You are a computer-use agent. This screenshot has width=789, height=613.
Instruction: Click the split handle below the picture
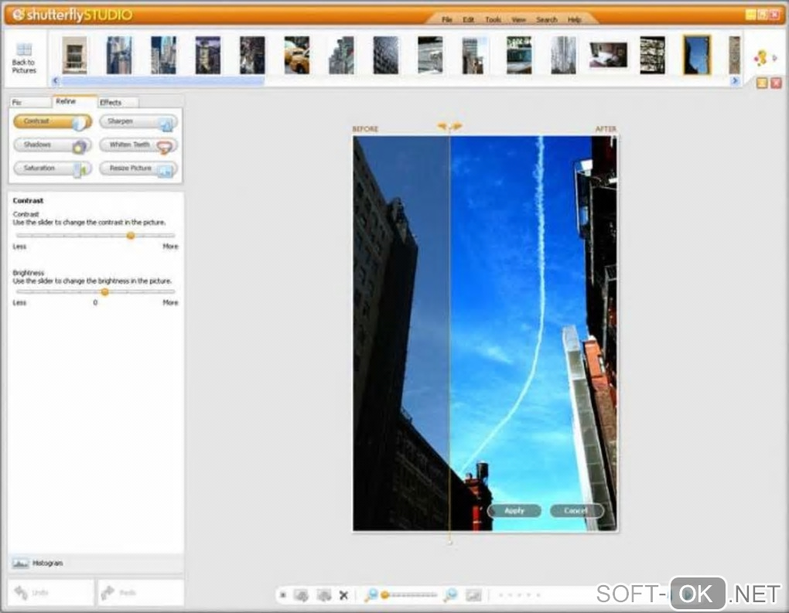pos(450,543)
